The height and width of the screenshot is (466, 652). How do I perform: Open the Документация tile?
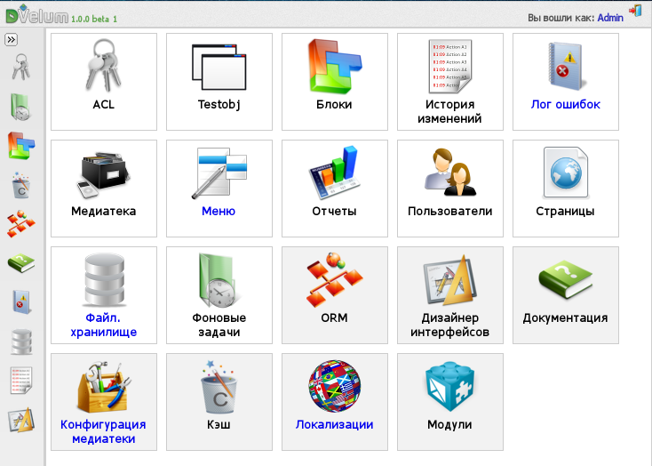click(566, 295)
